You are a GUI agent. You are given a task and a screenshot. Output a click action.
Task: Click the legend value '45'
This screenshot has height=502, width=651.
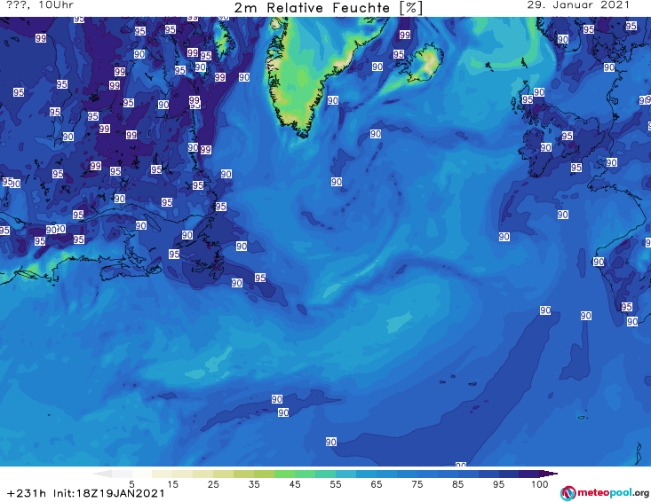[295, 483]
